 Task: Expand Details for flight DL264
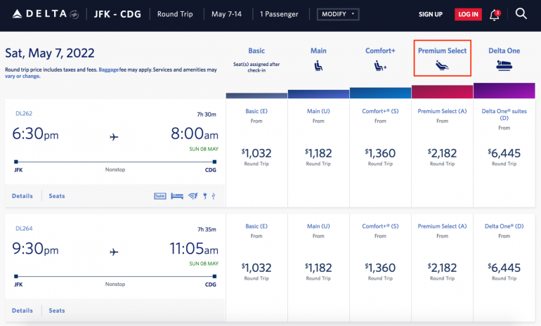pos(22,311)
